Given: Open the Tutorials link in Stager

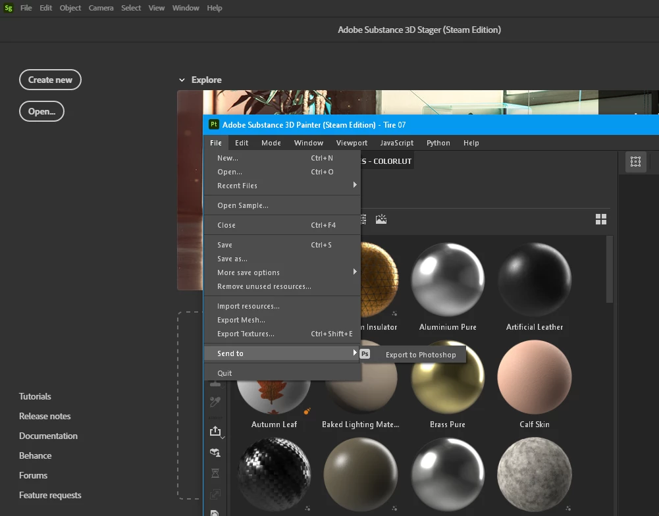Looking at the screenshot, I should [x=35, y=396].
